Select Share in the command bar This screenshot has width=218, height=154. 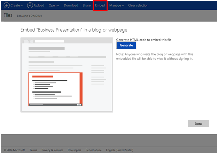pyautogui.click(x=86, y=6)
